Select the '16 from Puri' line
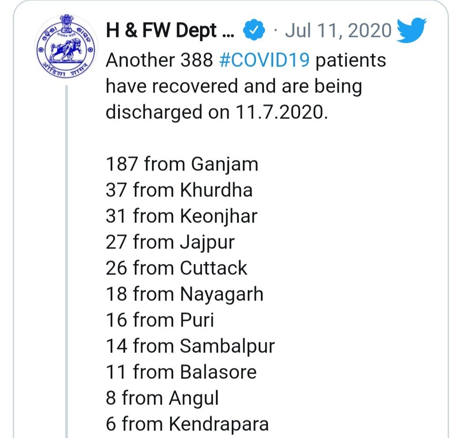This screenshot has height=438, width=475. 160,320
